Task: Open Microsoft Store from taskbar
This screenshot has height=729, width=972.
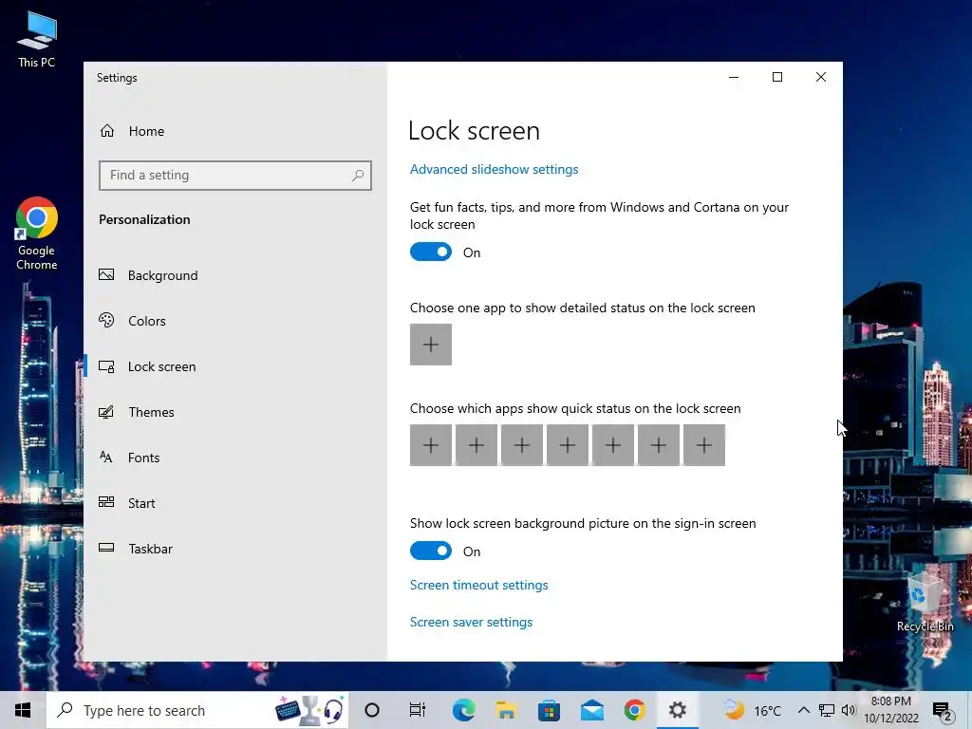Action: [x=550, y=710]
